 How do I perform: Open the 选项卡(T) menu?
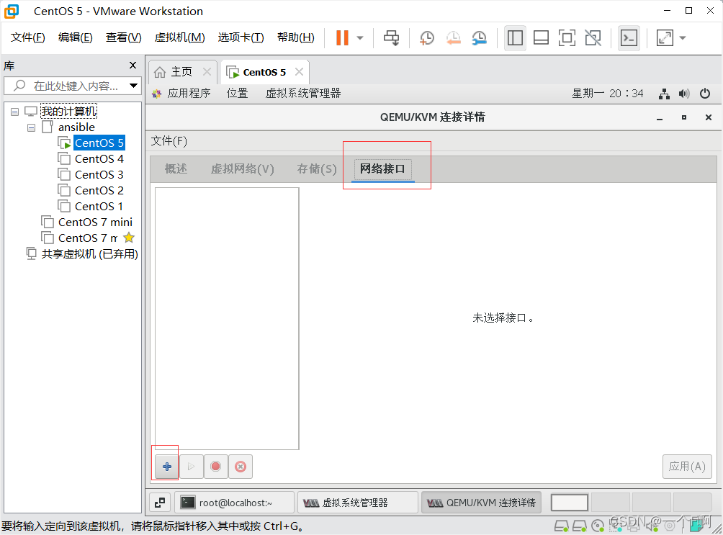coord(241,37)
